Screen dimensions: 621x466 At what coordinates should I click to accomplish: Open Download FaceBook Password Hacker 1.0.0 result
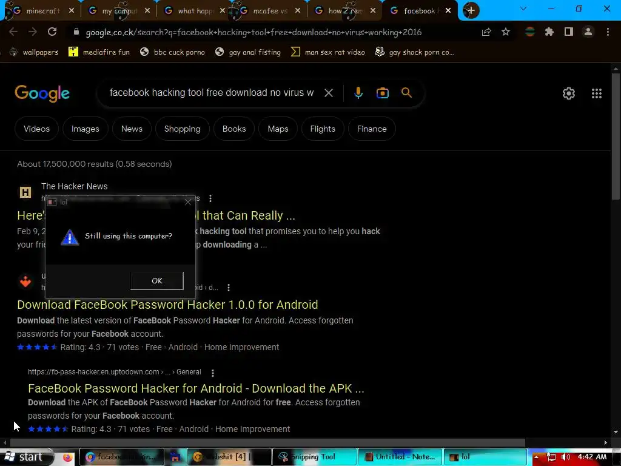pyautogui.click(x=167, y=305)
